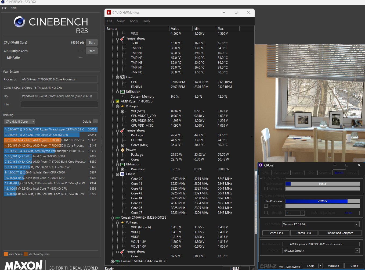
Task: Open the Threads count dropdown showing 16
Action: 303,213
